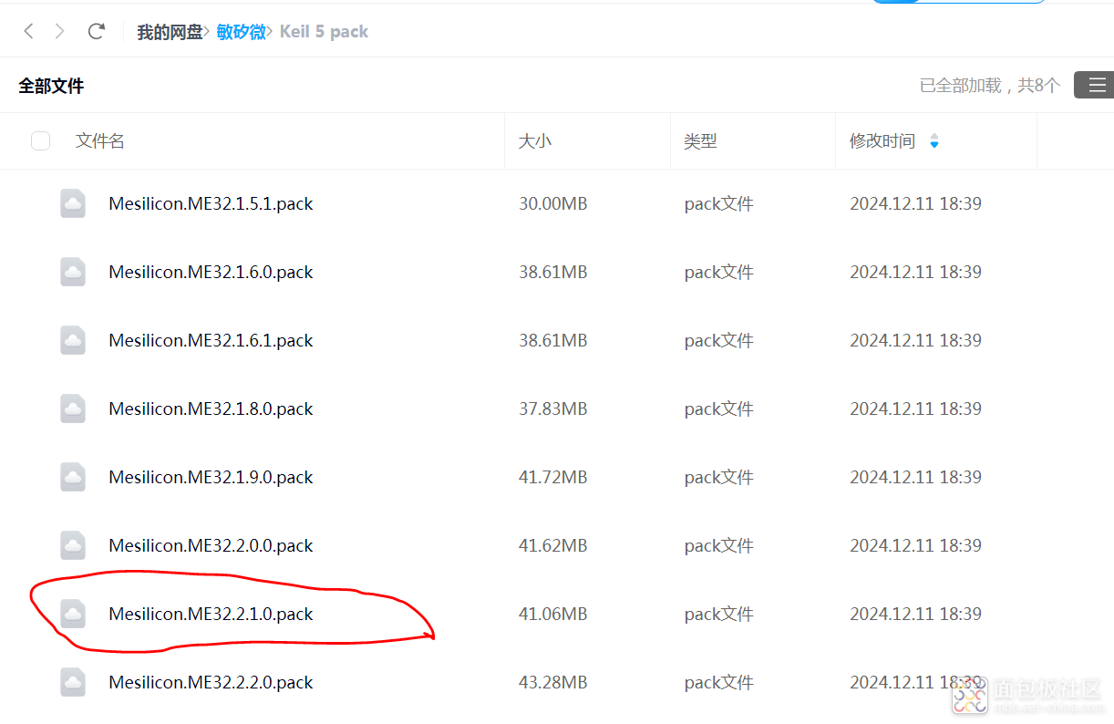Click the Keil 5 pack breadcrumb
The width and height of the screenshot is (1114, 724).
[x=324, y=32]
